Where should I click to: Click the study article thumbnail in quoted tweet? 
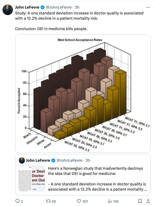32,179
